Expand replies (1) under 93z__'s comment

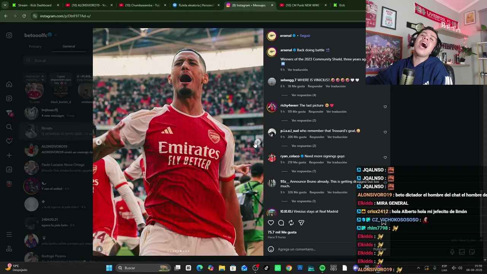click(304, 201)
